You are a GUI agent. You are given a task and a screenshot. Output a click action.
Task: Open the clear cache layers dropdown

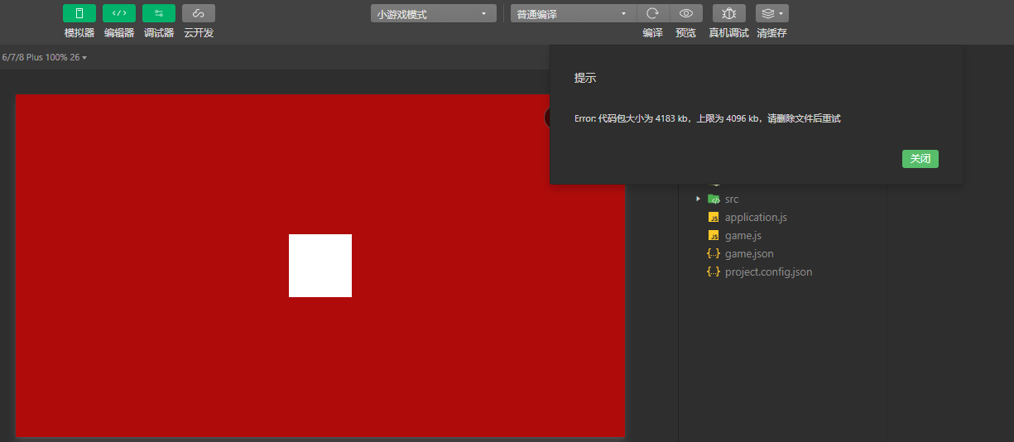pos(772,13)
